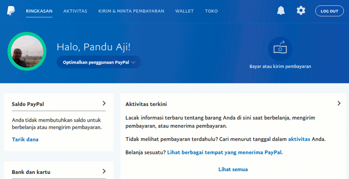Switch to the Wallet tab

pyautogui.click(x=184, y=11)
